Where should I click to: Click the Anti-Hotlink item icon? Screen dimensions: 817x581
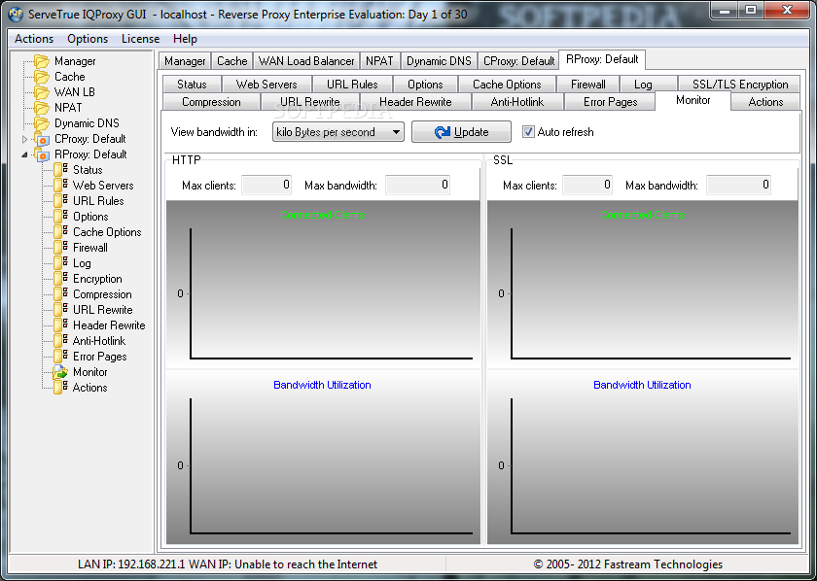61,341
